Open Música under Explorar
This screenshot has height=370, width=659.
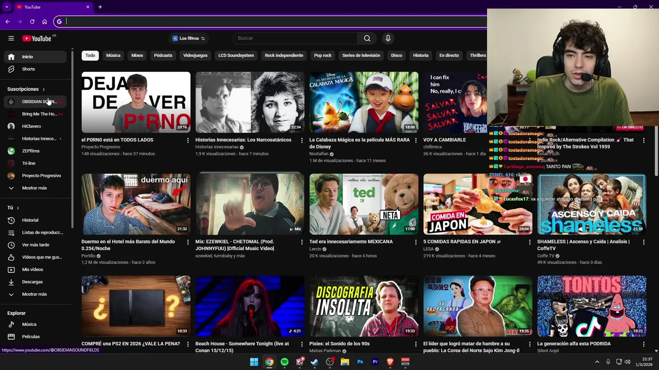tap(35, 324)
